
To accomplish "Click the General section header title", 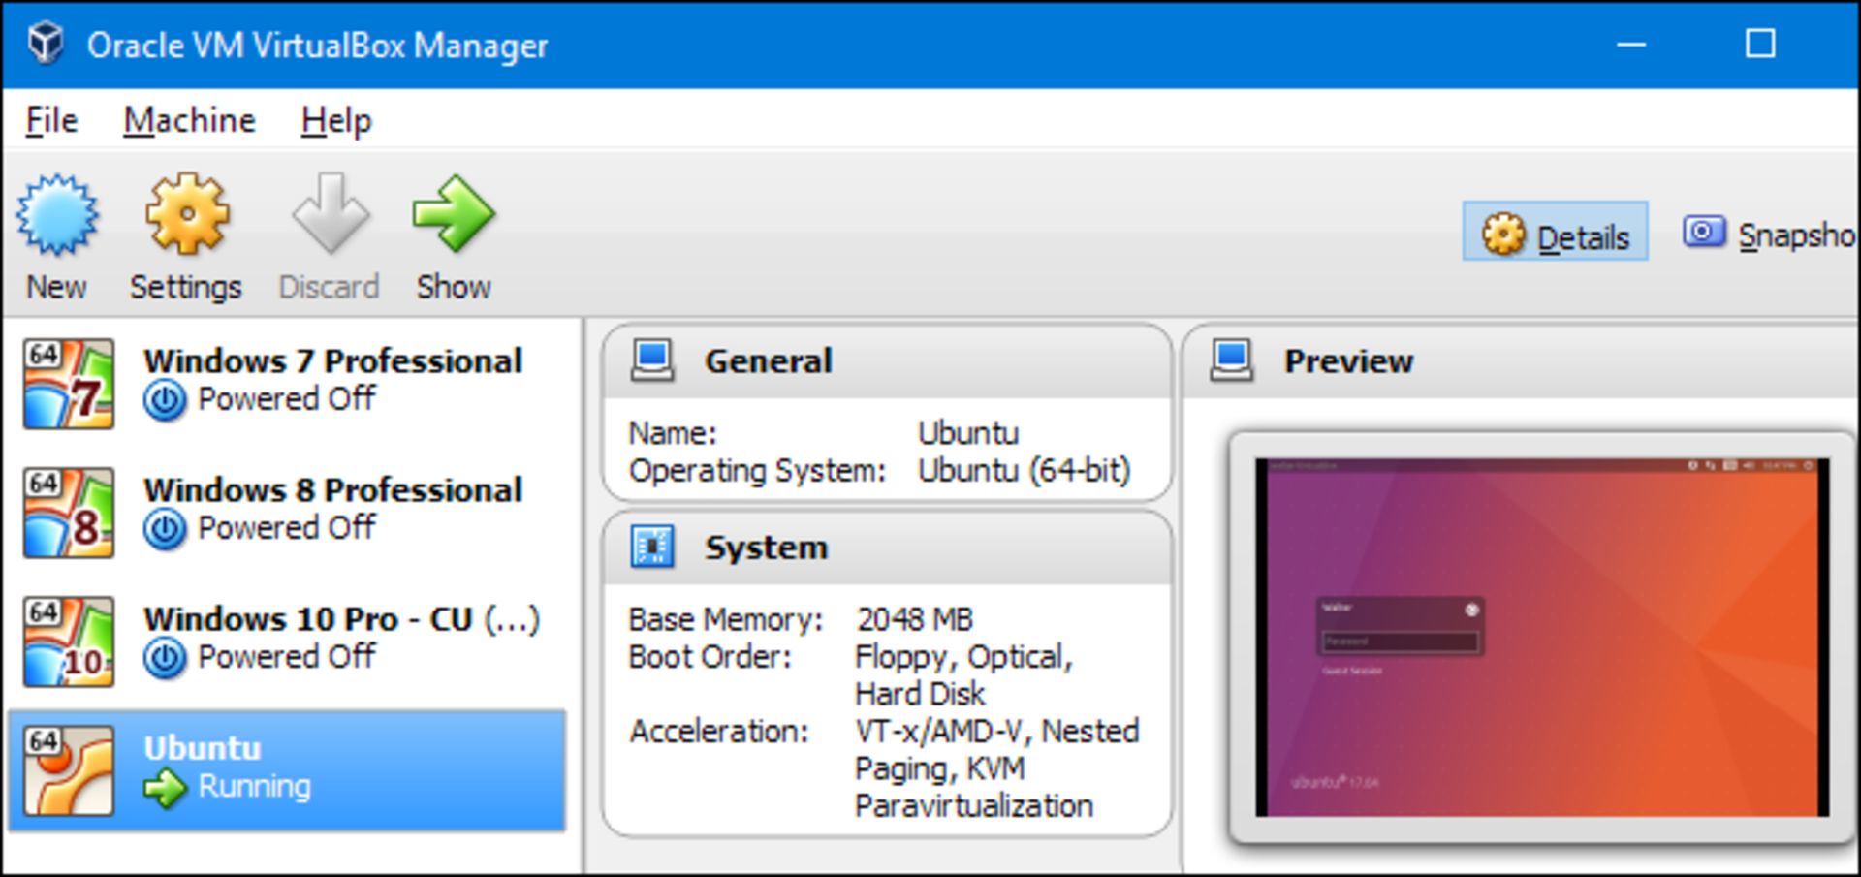I will [769, 361].
